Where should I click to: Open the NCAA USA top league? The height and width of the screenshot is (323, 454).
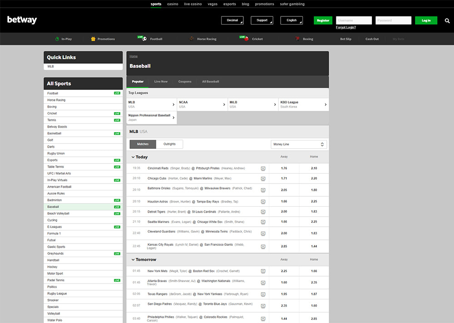pos(202,104)
